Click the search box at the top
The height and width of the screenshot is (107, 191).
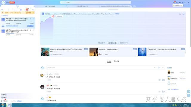[x=95, y=2]
